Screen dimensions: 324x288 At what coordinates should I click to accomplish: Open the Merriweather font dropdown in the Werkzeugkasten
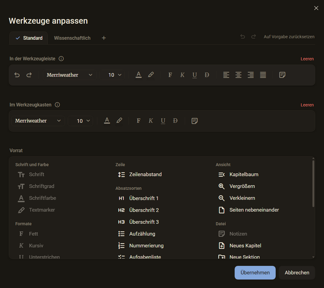pyautogui.click(x=38, y=121)
